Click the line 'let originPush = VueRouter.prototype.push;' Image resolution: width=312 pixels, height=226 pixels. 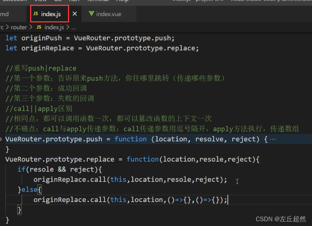click(90, 38)
